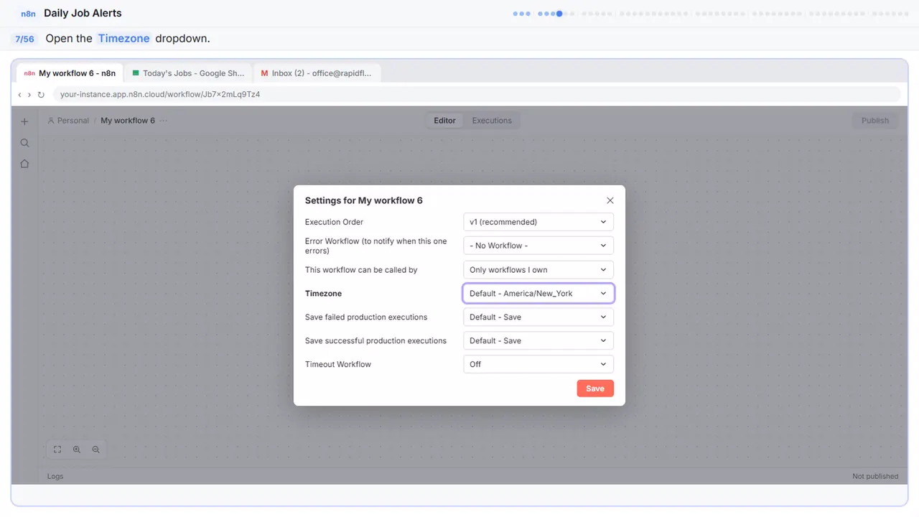Open the Gmail Inbox browser tab
Viewport: 919px width, 517px height.
tap(317, 73)
